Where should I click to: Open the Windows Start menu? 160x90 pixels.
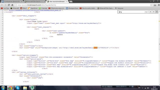pyautogui.click(x=3, y=88)
